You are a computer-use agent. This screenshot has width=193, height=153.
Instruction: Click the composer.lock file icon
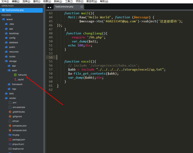(x=10, y=130)
